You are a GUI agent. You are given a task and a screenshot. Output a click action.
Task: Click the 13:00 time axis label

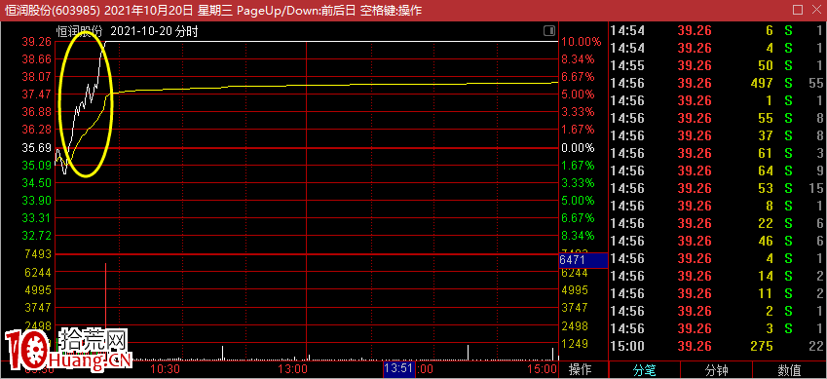pos(293,368)
